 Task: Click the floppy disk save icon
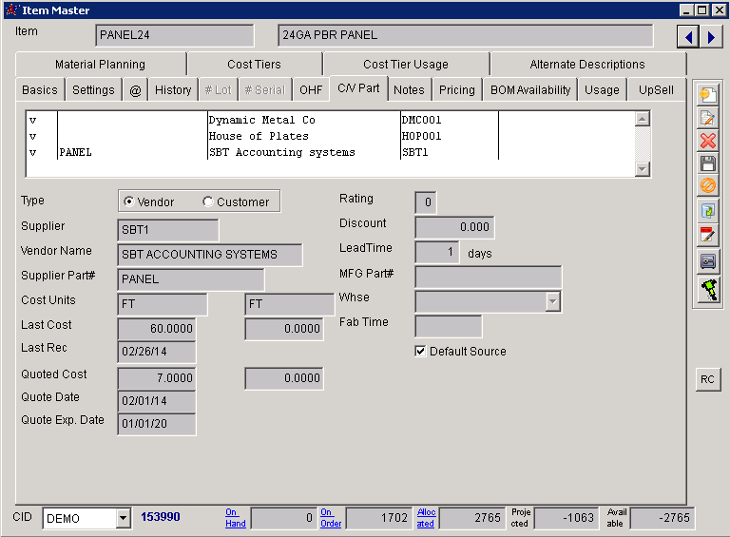click(707, 163)
